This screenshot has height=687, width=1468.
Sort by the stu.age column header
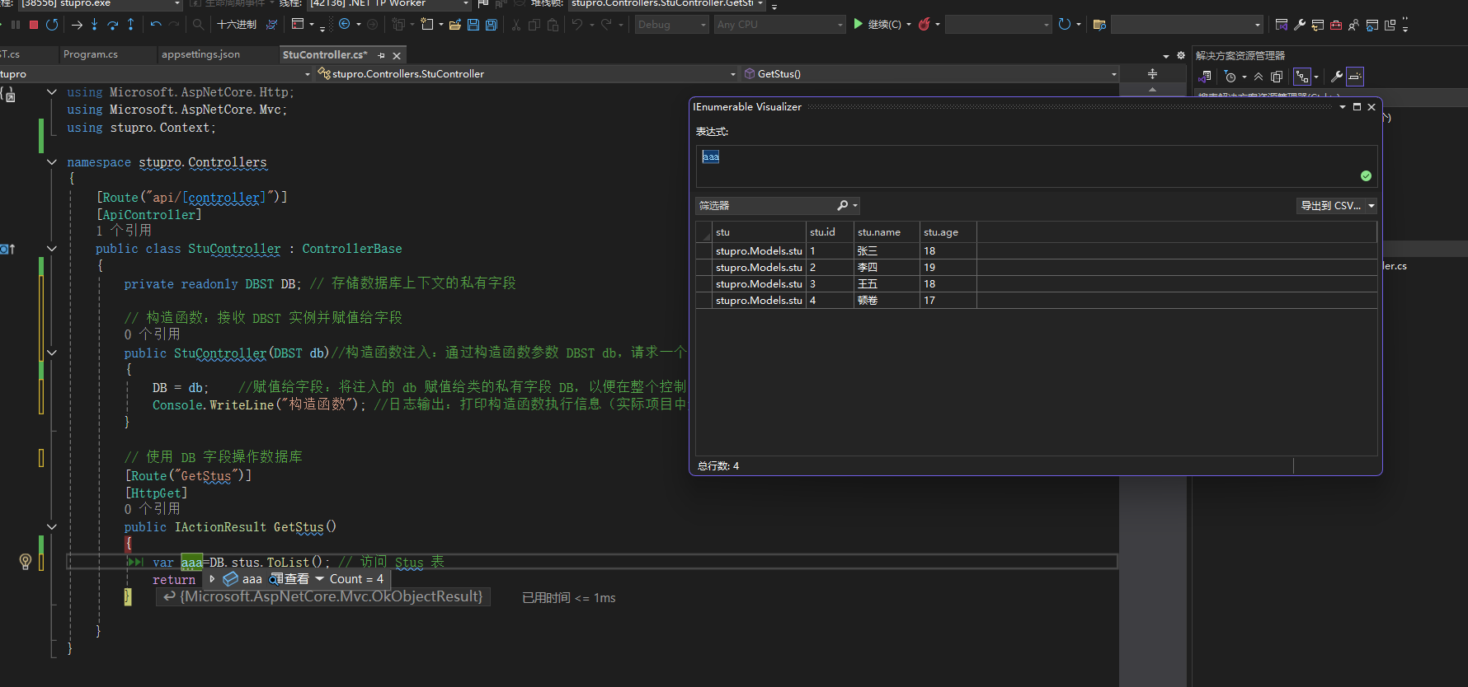[x=948, y=232]
